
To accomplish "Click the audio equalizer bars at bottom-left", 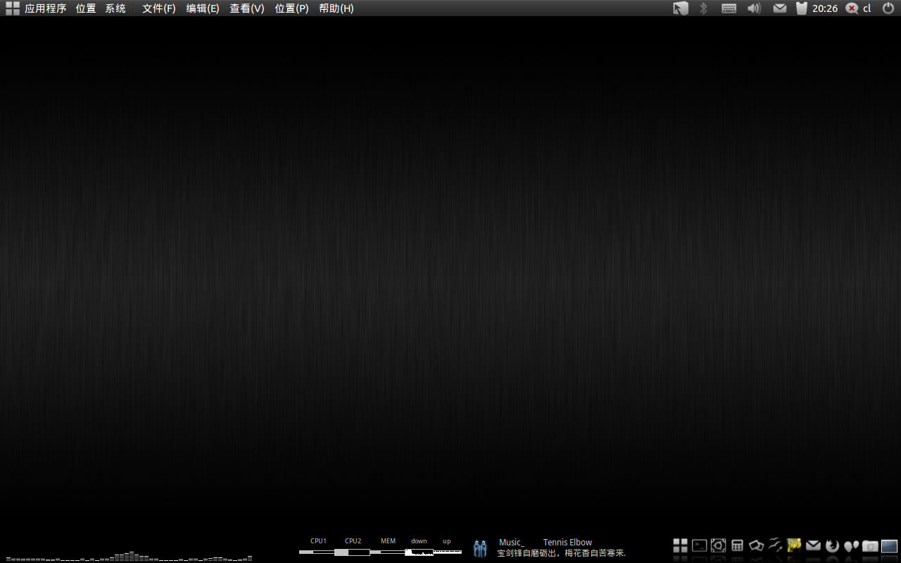I will tap(129, 557).
